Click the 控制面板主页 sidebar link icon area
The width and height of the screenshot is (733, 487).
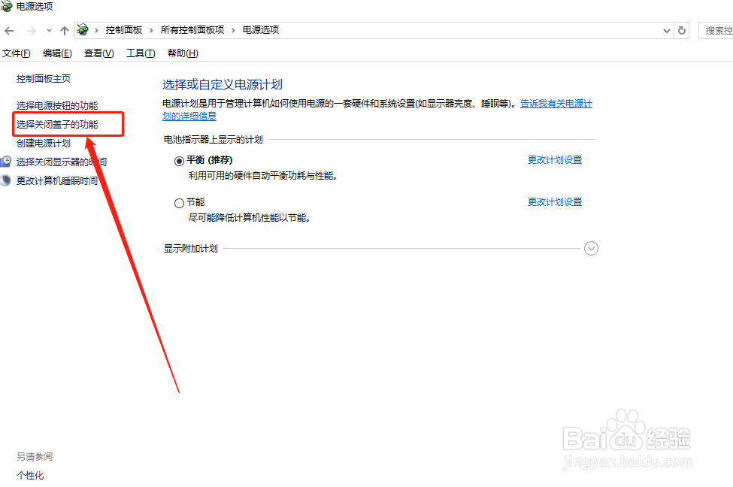[x=42, y=77]
